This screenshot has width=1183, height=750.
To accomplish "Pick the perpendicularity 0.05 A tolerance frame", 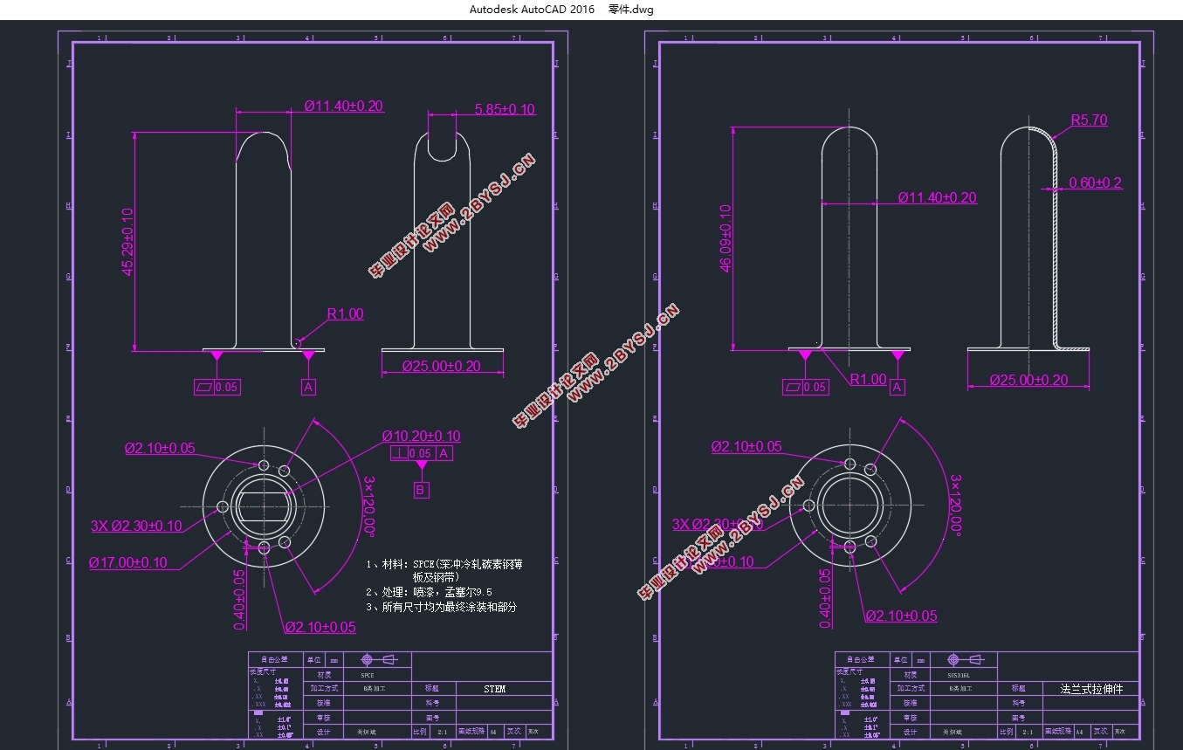I will pos(422,453).
